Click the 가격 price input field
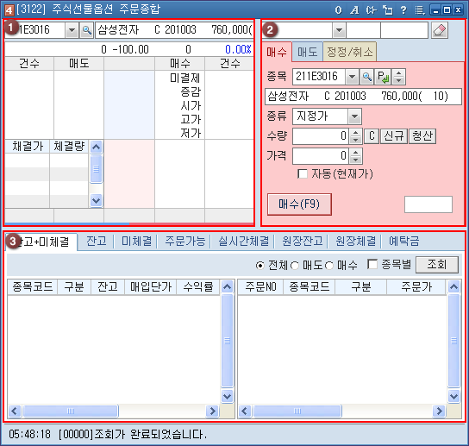Screen dimensions: 469x446 pos(321,156)
